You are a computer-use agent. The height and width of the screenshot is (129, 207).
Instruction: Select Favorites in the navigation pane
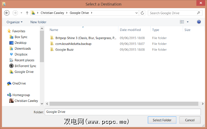pyautogui.click(x=19, y=31)
